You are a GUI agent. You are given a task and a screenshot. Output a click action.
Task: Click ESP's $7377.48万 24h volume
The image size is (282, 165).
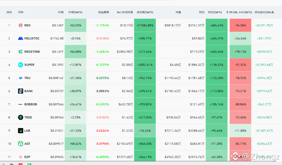[x=125, y=157]
